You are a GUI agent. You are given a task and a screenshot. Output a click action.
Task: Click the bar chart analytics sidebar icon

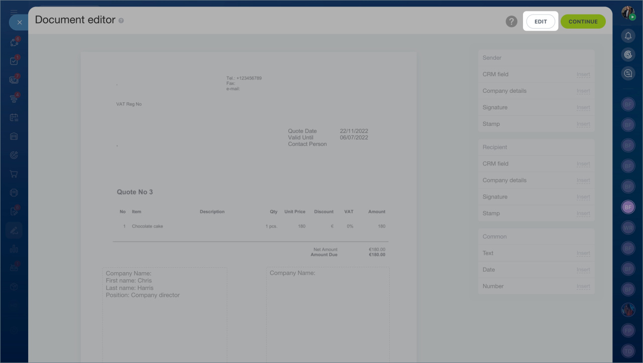point(14,249)
